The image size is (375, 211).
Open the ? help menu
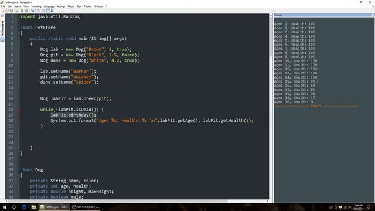[106, 6]
